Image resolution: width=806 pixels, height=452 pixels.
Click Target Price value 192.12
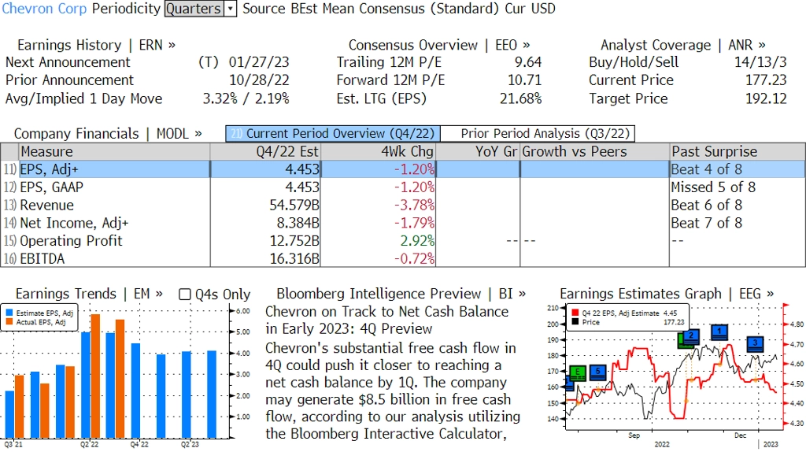pos(766,98)
